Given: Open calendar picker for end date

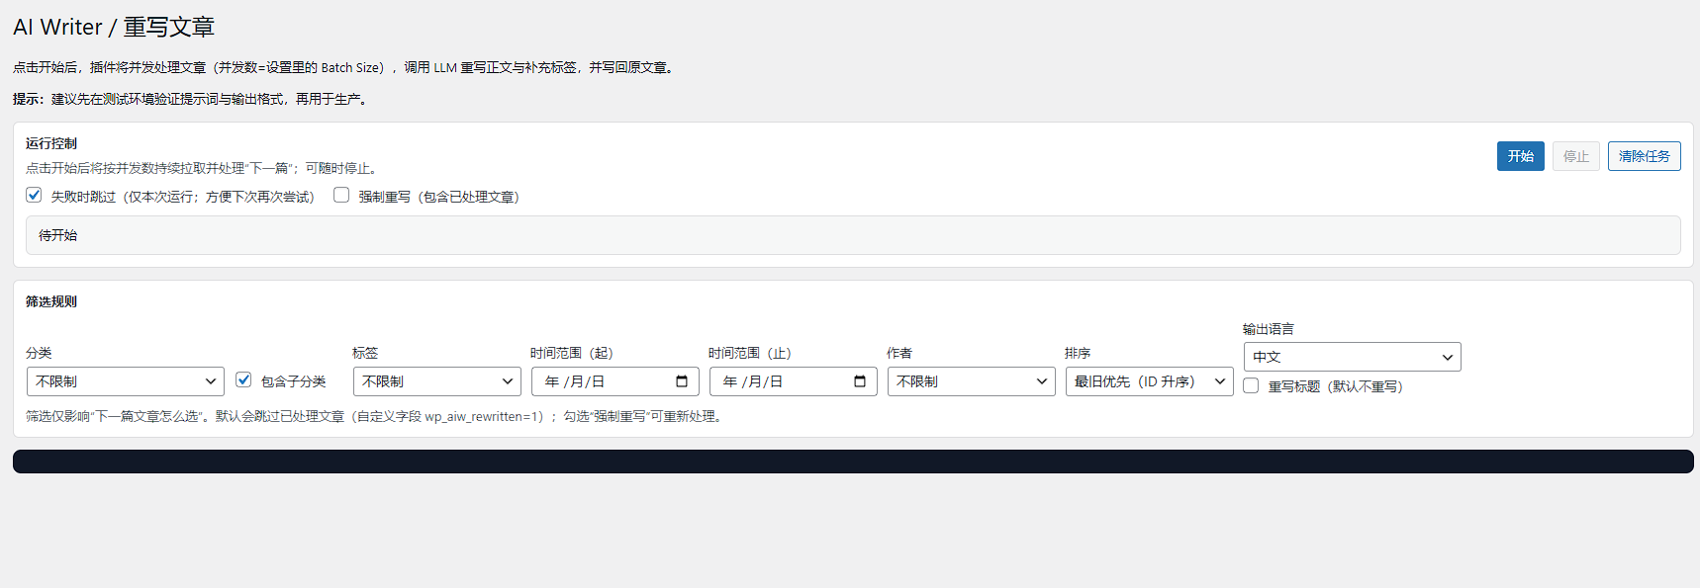Looking at the screenshot, I should coord(860,381).
